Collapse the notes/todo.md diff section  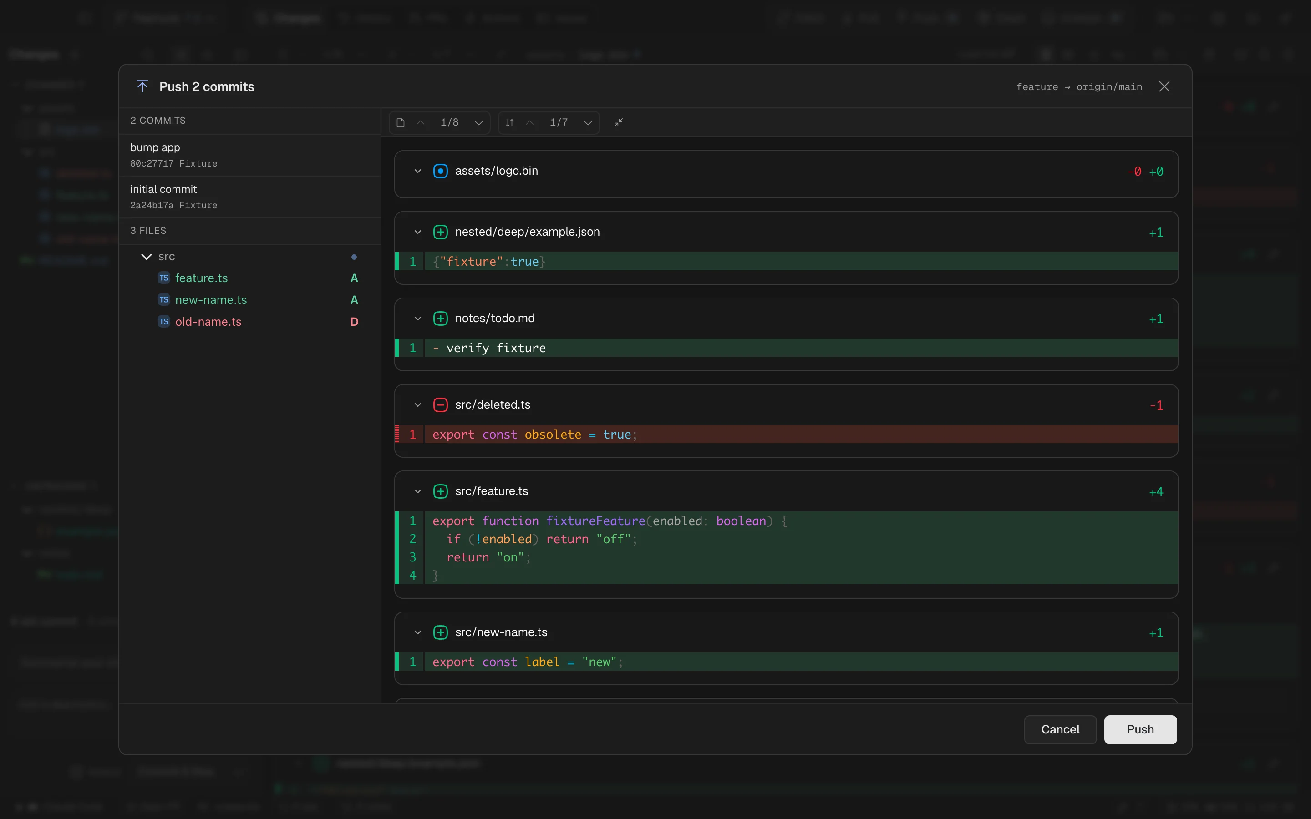(418, 318)
